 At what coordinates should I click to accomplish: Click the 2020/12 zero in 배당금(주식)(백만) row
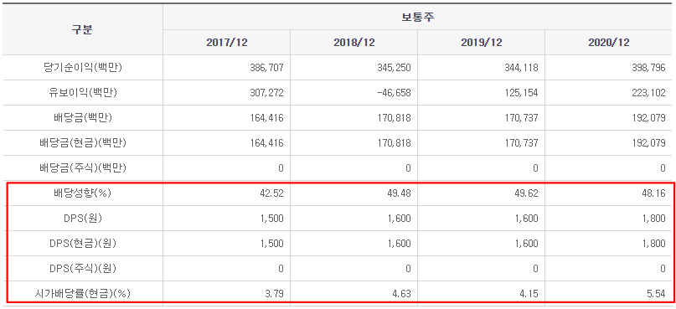pyautogui.click(x=663, y=167)
